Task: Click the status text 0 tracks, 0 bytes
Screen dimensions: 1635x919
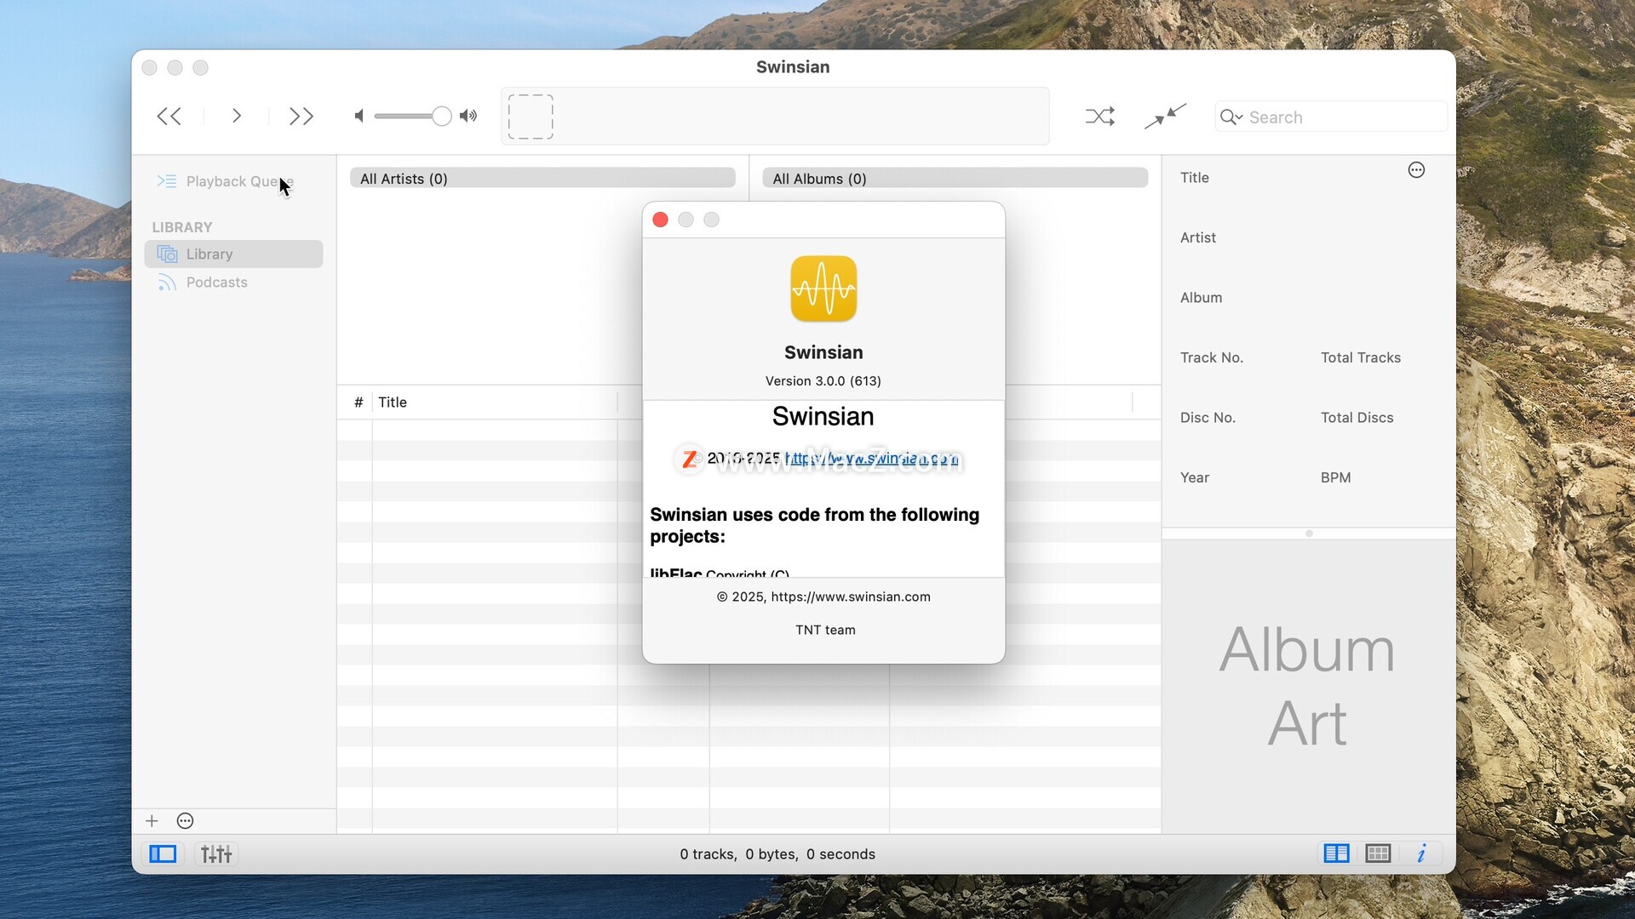Action: click(x=777, y=854)
